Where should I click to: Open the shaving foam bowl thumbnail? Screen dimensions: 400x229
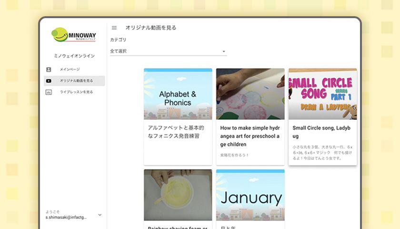tap(178, 195)
